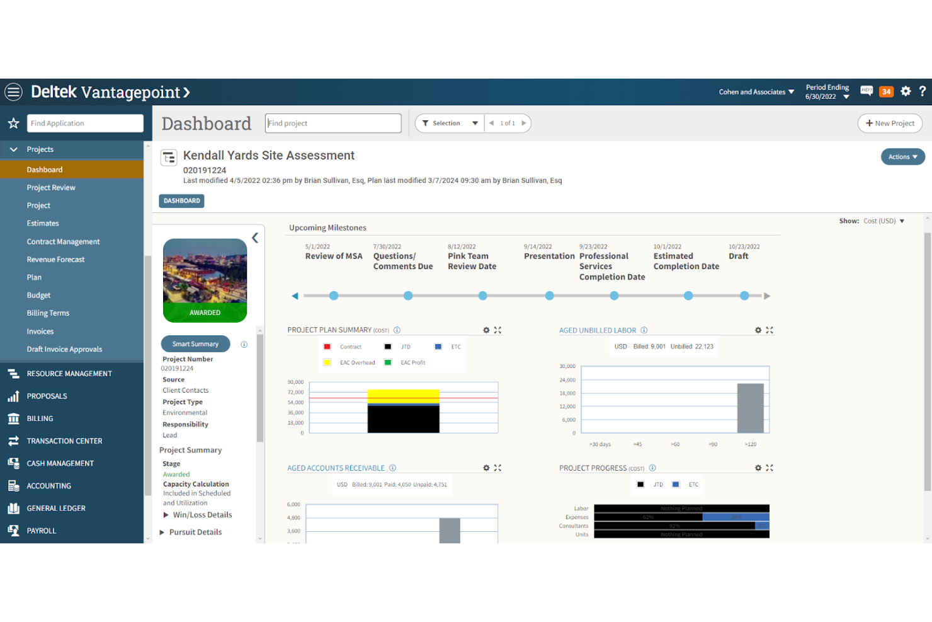The image size is (932, 622).
Task: Collapse the Projects section in the sidebar
Action: 13,149
